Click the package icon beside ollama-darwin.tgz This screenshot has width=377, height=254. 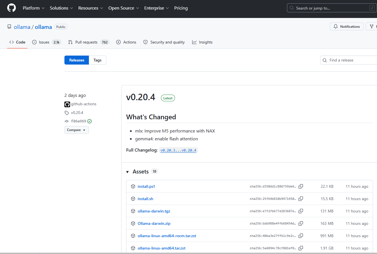click(x=133, y=211)
